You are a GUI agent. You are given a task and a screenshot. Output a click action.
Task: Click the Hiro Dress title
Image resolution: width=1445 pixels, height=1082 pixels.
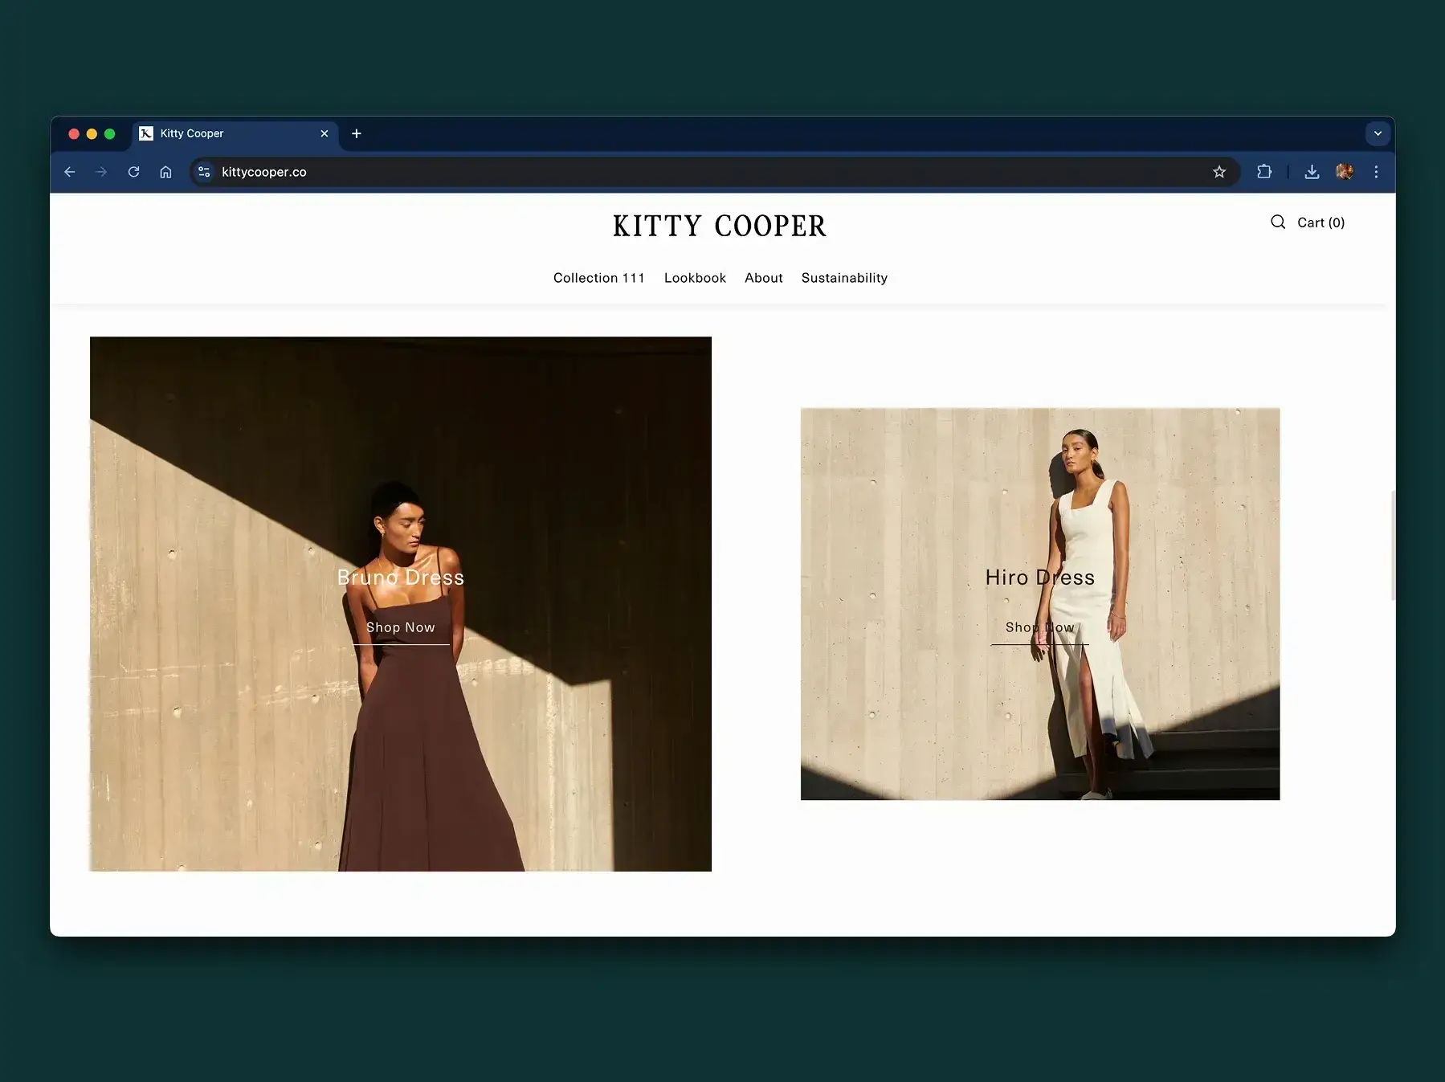[x=1040, y=578]
